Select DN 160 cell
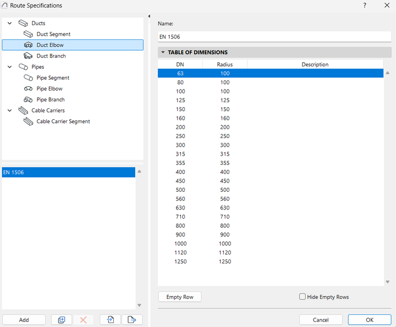Image resolution: width=396 pixels, height=327 pixels. tap(180, 118)
